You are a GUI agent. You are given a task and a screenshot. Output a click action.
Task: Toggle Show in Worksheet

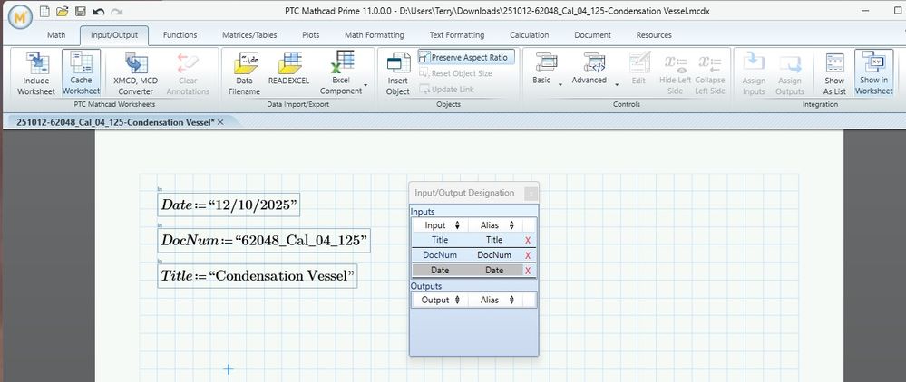coord(873,73)
